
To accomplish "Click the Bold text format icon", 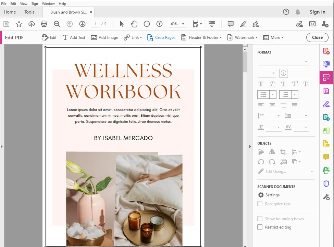I will [x=261, y=84].
